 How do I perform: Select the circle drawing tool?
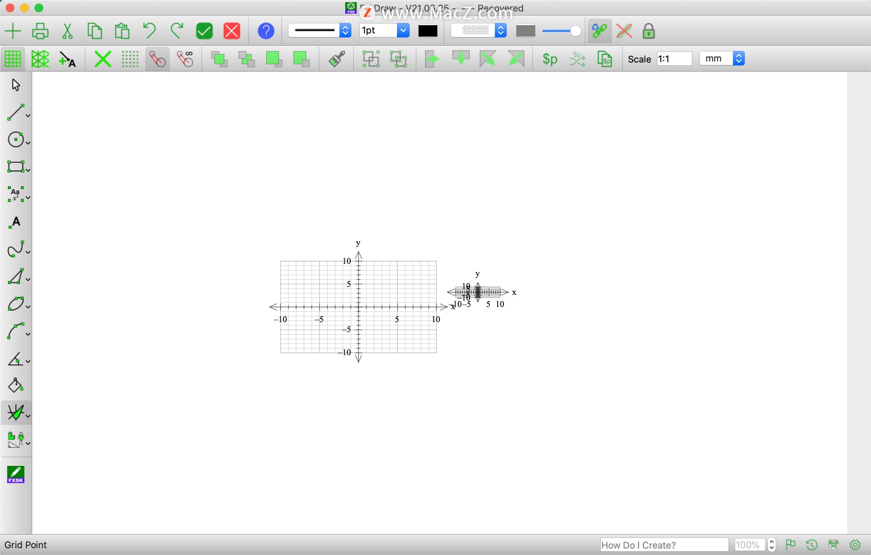(x=15, y=140)
